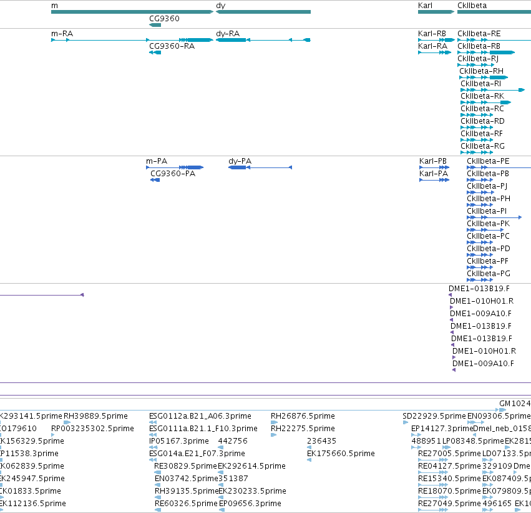The width and height of the screenshot is (531, 513).
Task: Open CkIIbeta-PI protein label
Action: point(487,211)
